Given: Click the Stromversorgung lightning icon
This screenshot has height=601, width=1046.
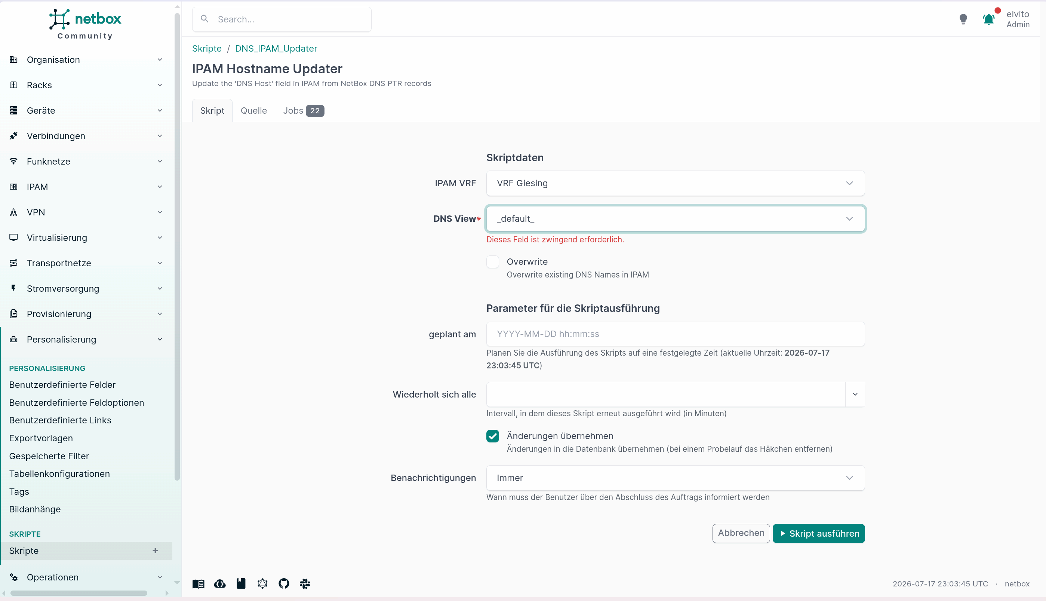Looking at the screenshot, I should coord(13,288).
